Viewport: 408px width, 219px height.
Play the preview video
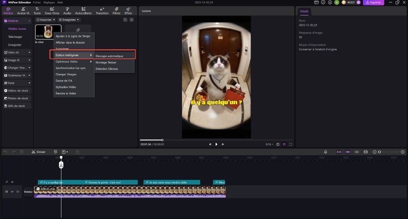pos(216,144)
